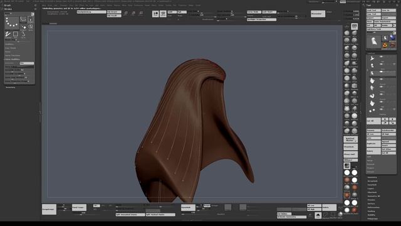Adjust the slider below Lightbox Tools
The image size is (401, 226).
(x=380, y=33)
